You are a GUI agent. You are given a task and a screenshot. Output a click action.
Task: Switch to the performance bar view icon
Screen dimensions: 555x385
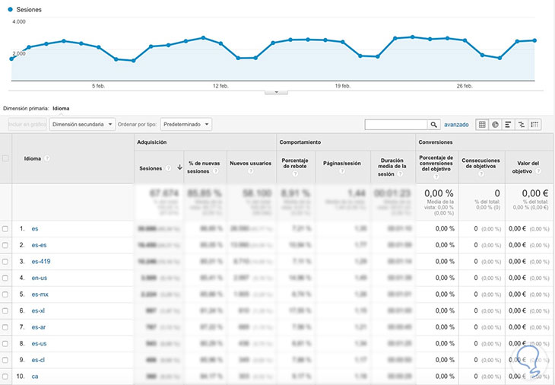[508, 124]
